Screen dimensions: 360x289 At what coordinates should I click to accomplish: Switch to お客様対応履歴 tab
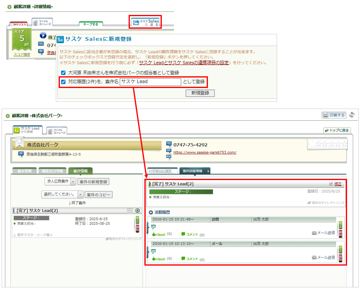pyautogui.click(x=162, y=171)
